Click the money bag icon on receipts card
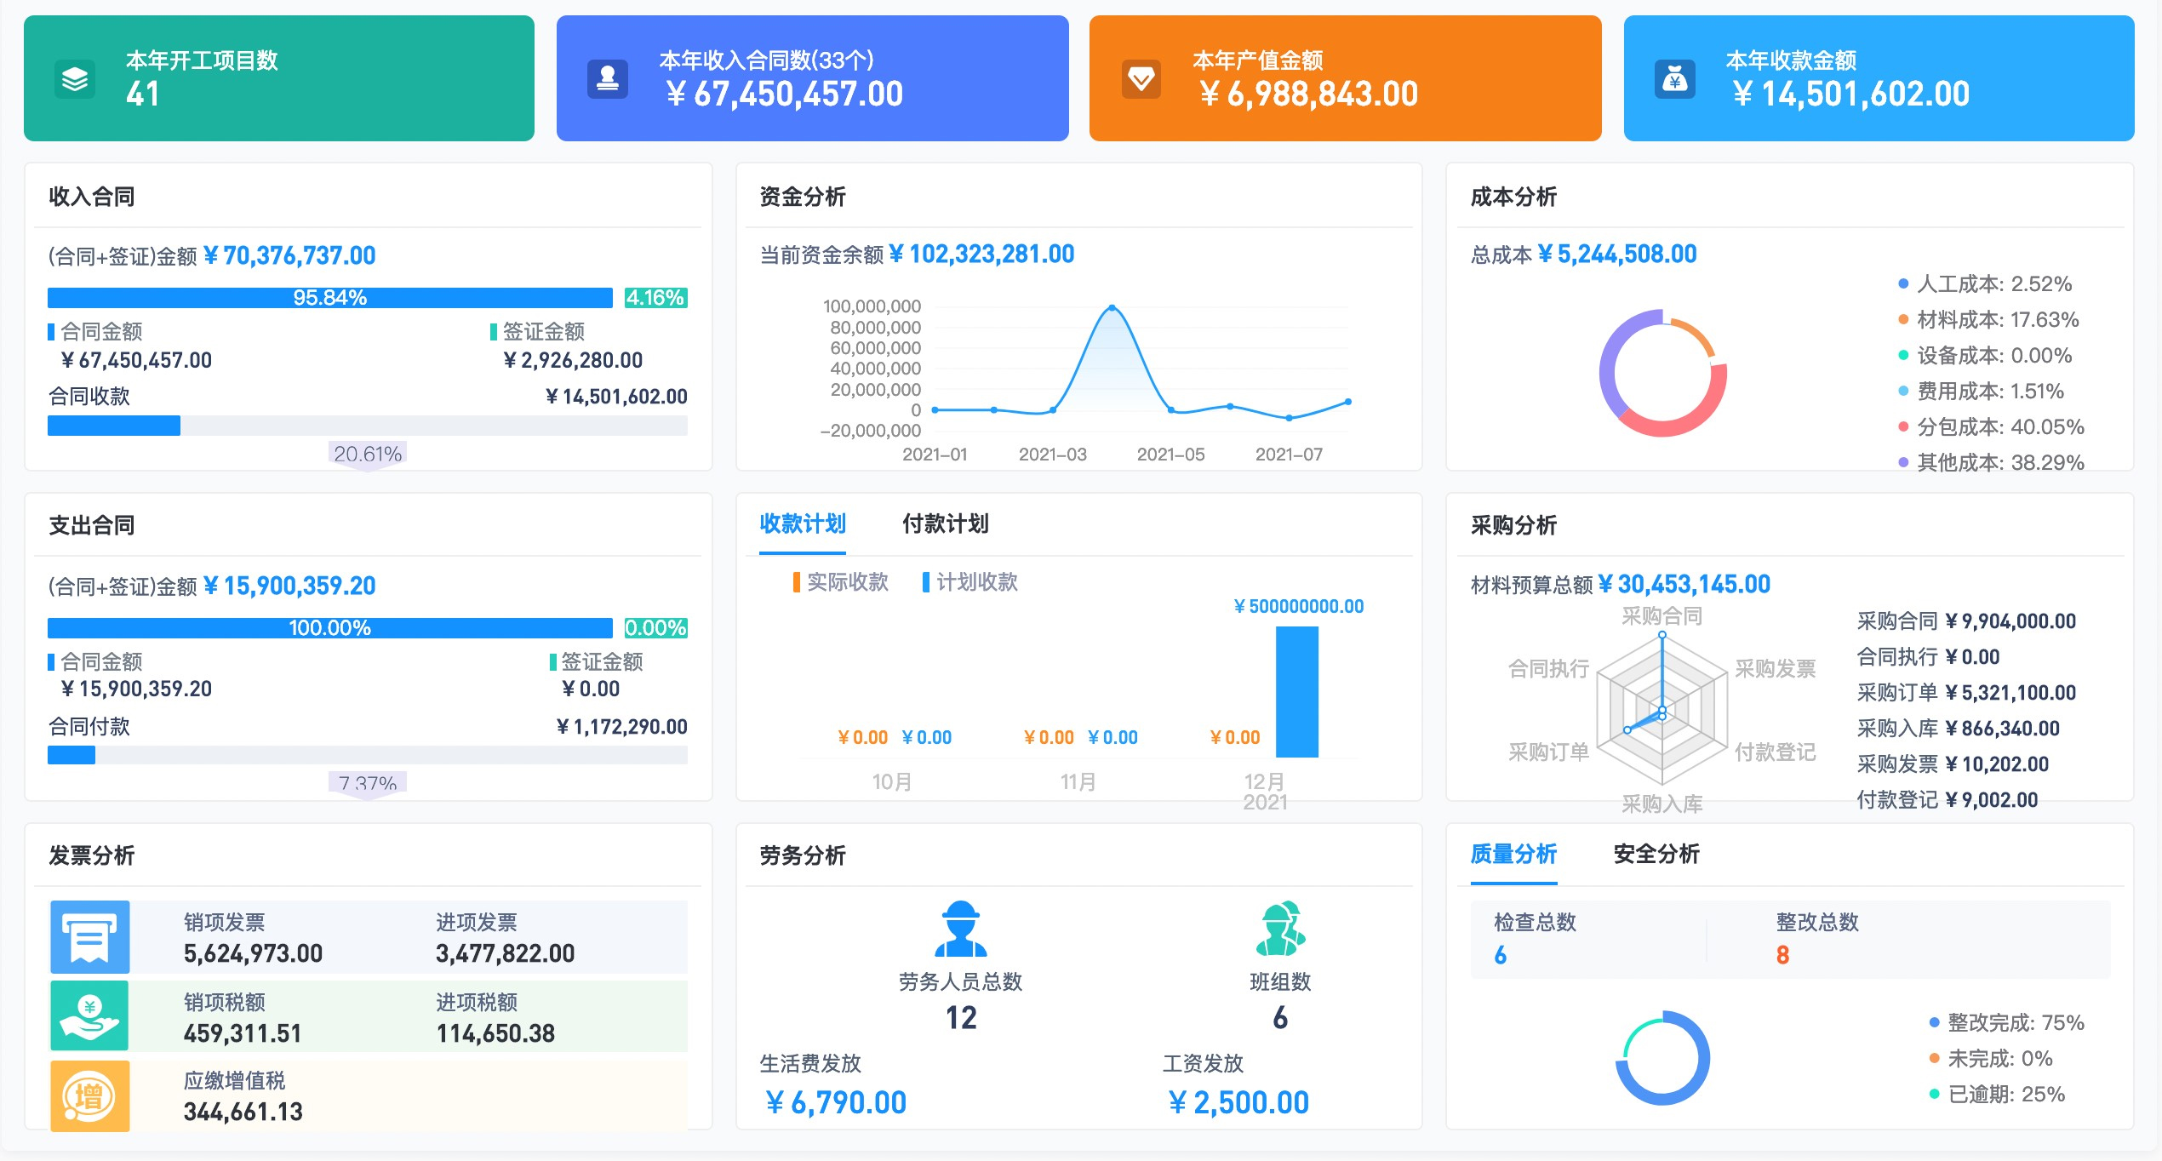Screen dimensions: 2162x1161 tap(1674, 80)
